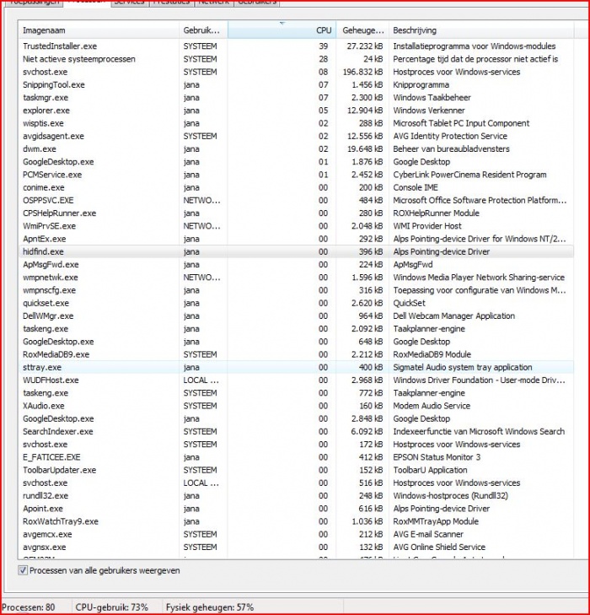Select the explorer.exe process
The height and width of the screenshot is (615, 590).
(296, 111)
